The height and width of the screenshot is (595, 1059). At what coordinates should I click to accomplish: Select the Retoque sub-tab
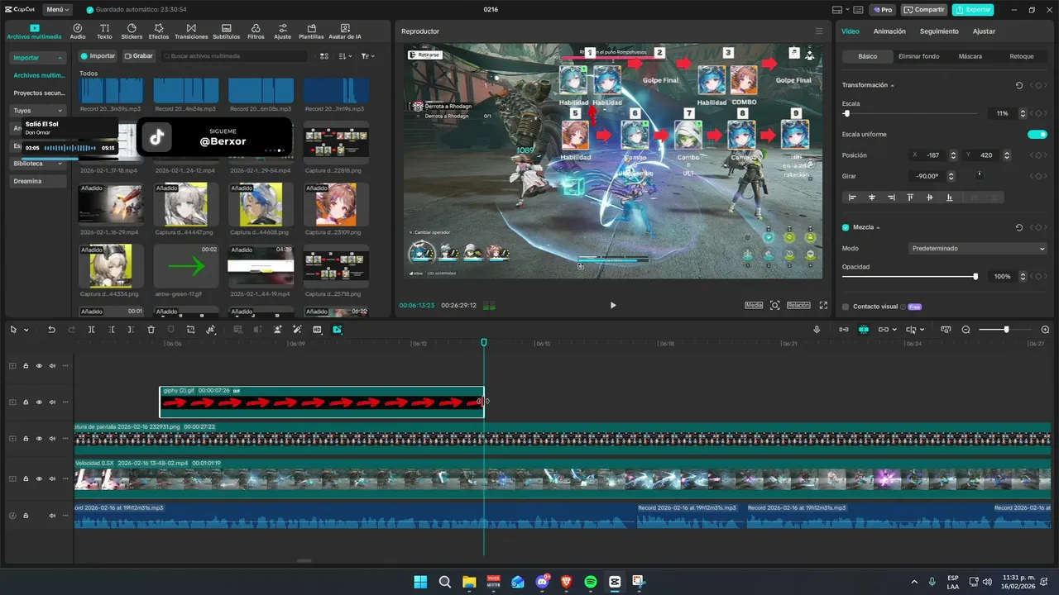pyautogui.click(x=1022, y=56)
